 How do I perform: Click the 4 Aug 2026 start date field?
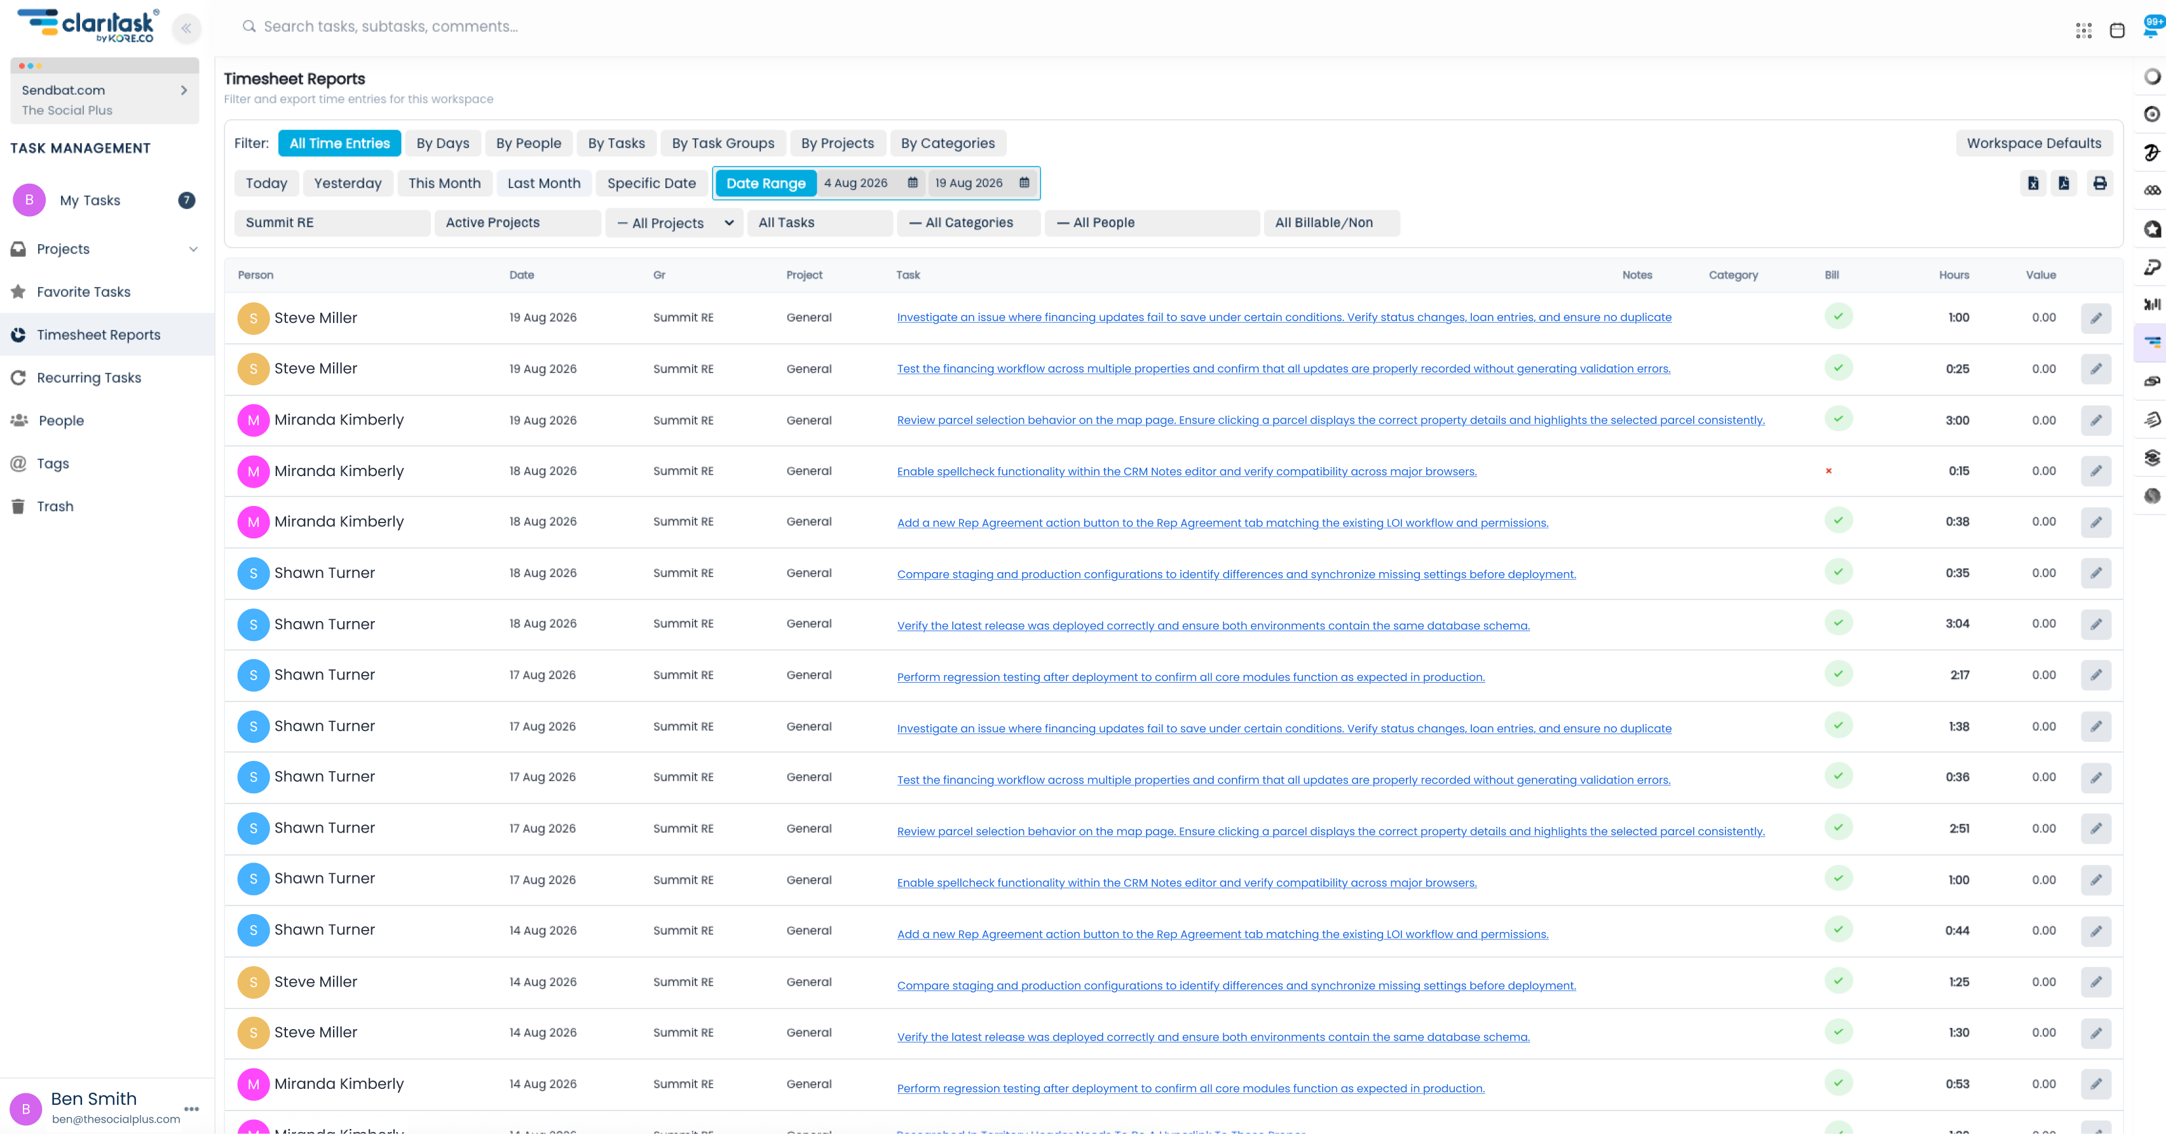pyautogui.click(x=871, y=182)
